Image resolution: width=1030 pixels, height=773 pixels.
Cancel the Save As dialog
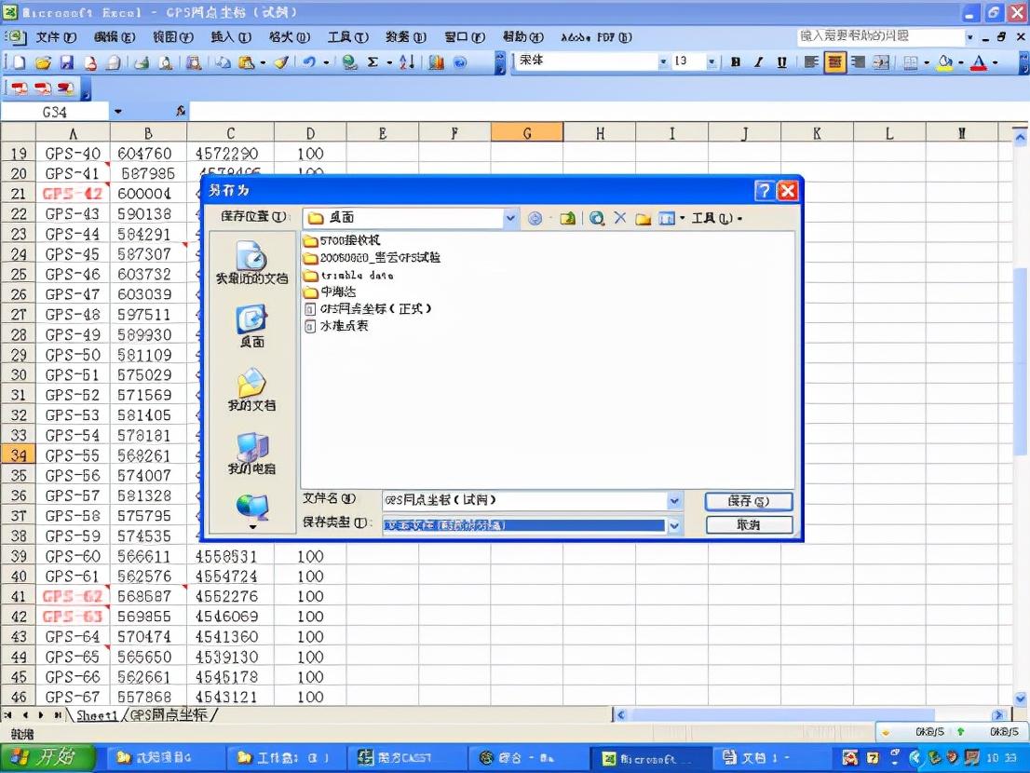tap(751, 524)
